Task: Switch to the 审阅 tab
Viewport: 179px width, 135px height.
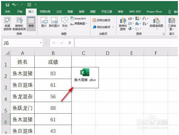Action: click(x=81, y=12)
